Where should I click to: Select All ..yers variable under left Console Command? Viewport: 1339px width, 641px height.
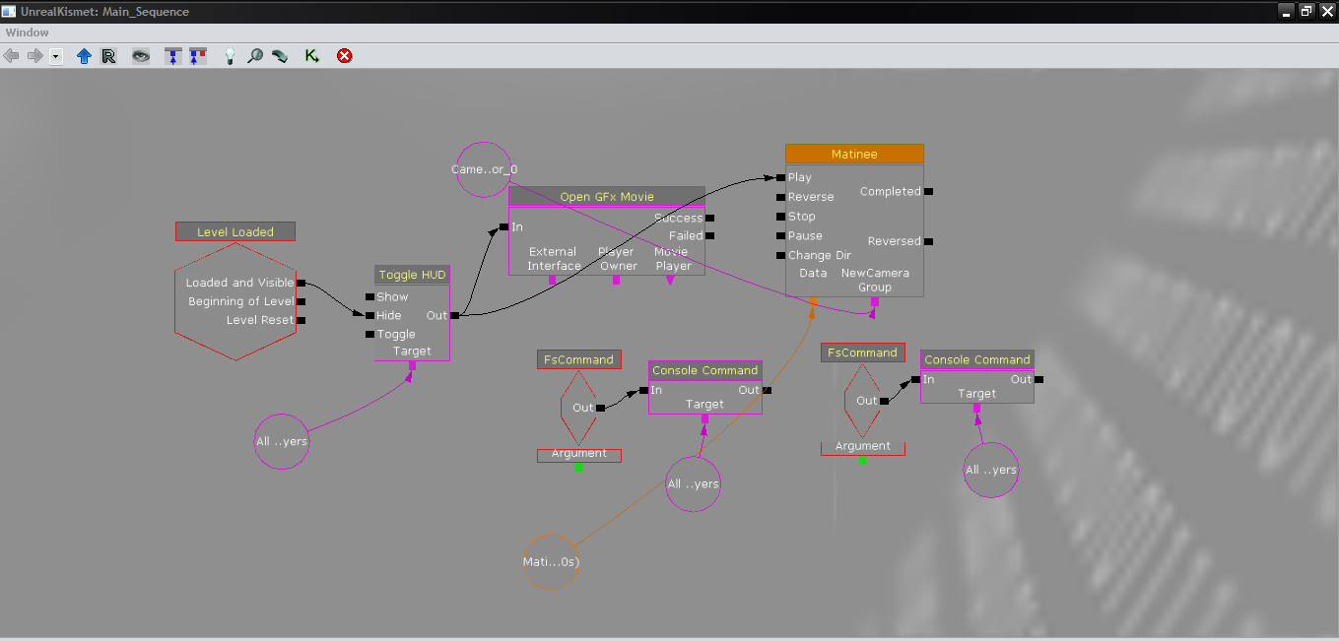click(x=694, y=483)
